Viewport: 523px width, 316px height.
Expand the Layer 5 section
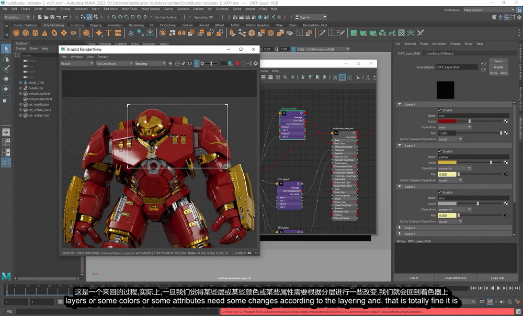click(400, 233)
